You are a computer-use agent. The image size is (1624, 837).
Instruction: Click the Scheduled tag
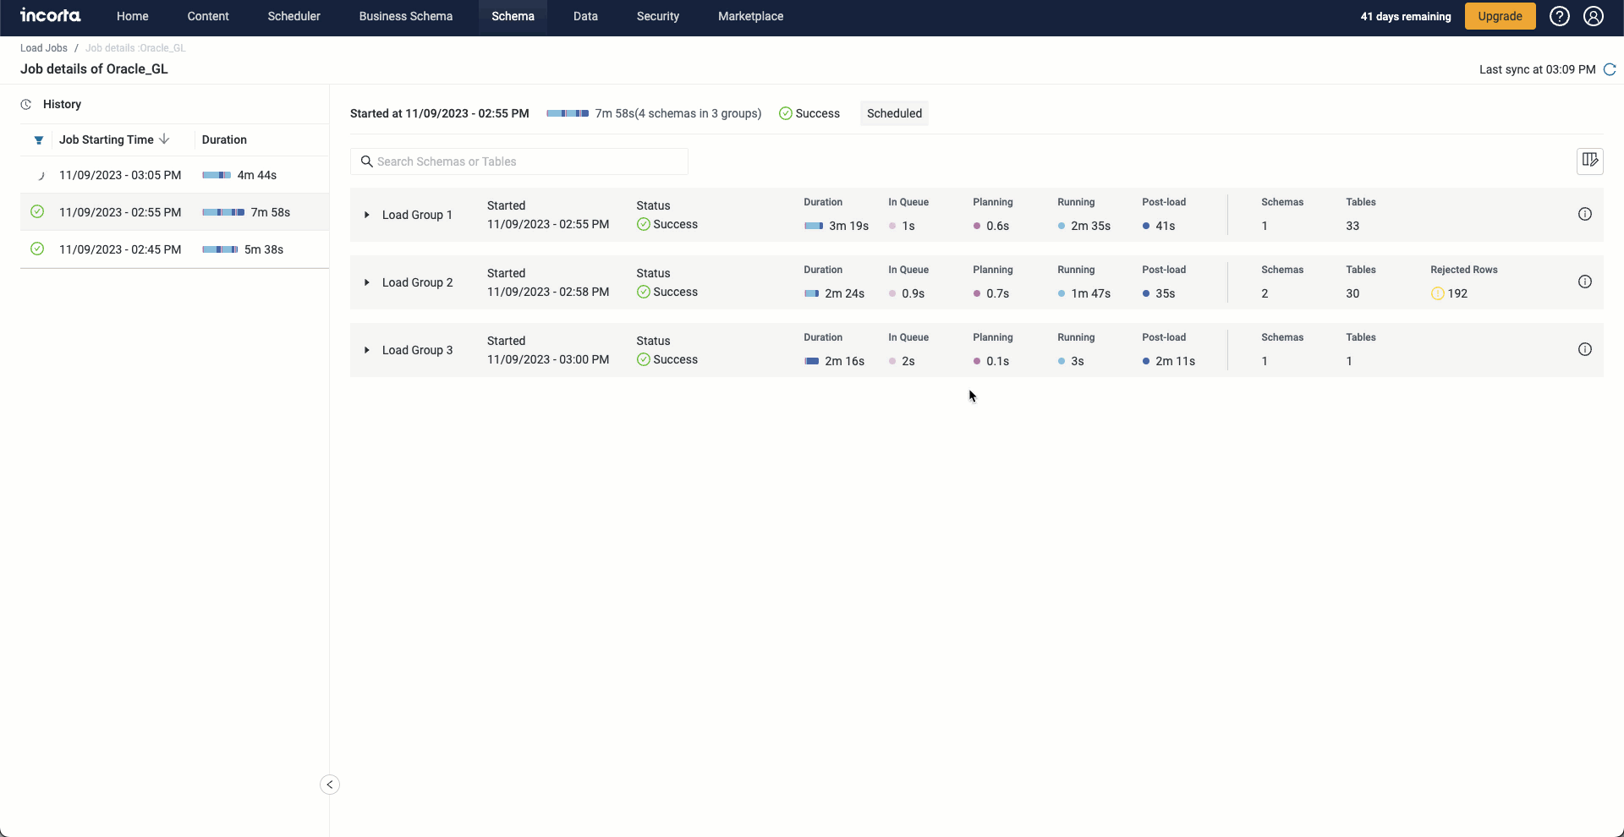click(x=894, y=113)
